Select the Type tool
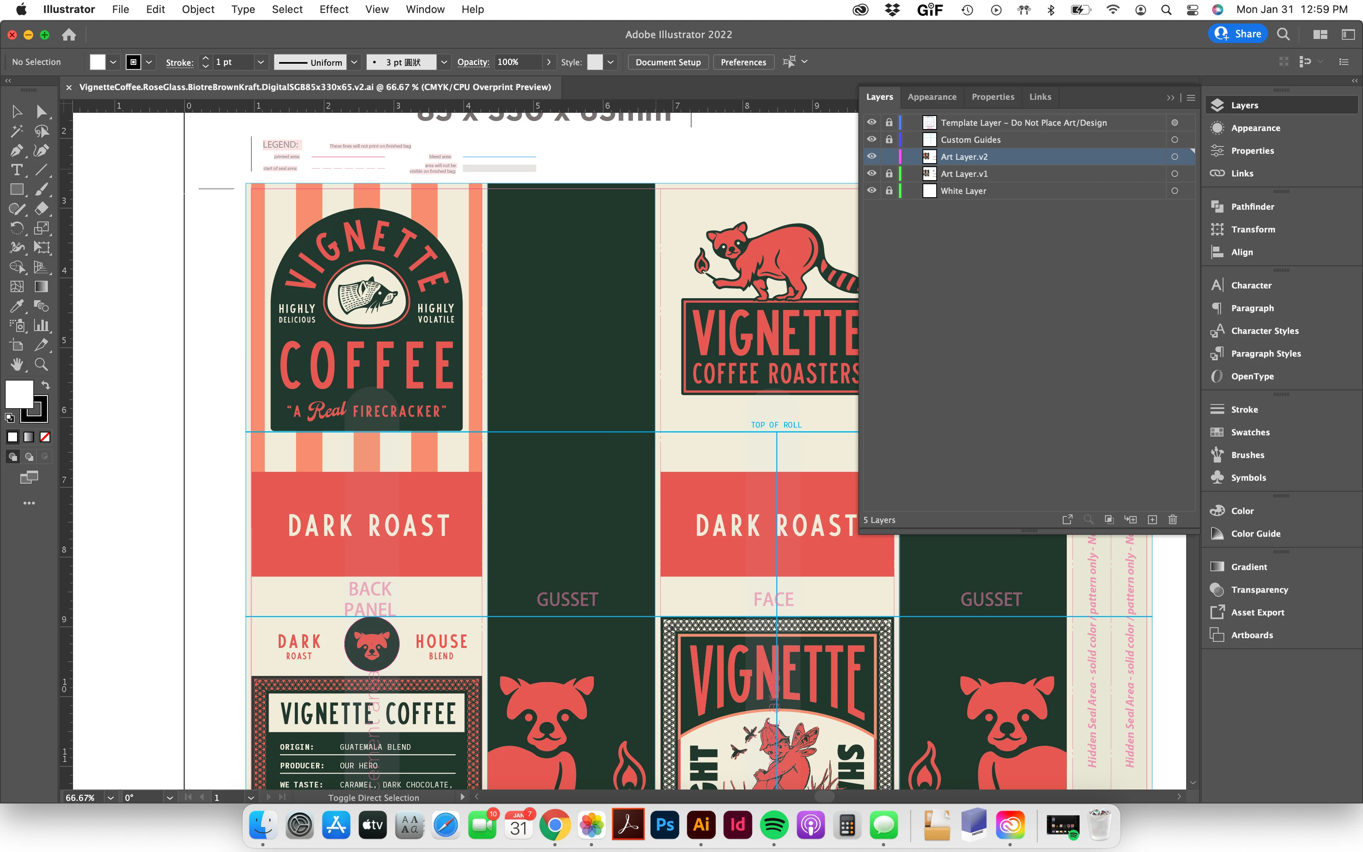This screenshot has width=1363, height=852. [x=16, y=170]
